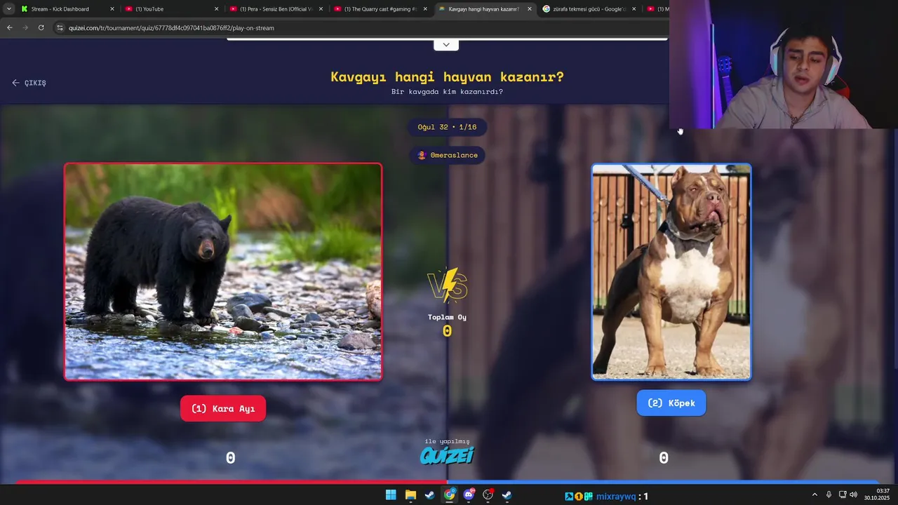Click the Toplam Oy total votes counter
This screenshot has width=898, height=505.
[x=447, y=325]
